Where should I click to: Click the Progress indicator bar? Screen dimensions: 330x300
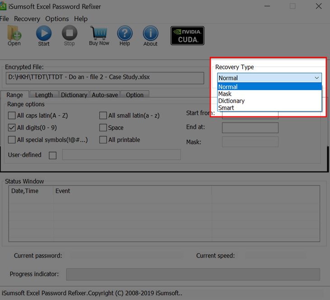(193, 274)
